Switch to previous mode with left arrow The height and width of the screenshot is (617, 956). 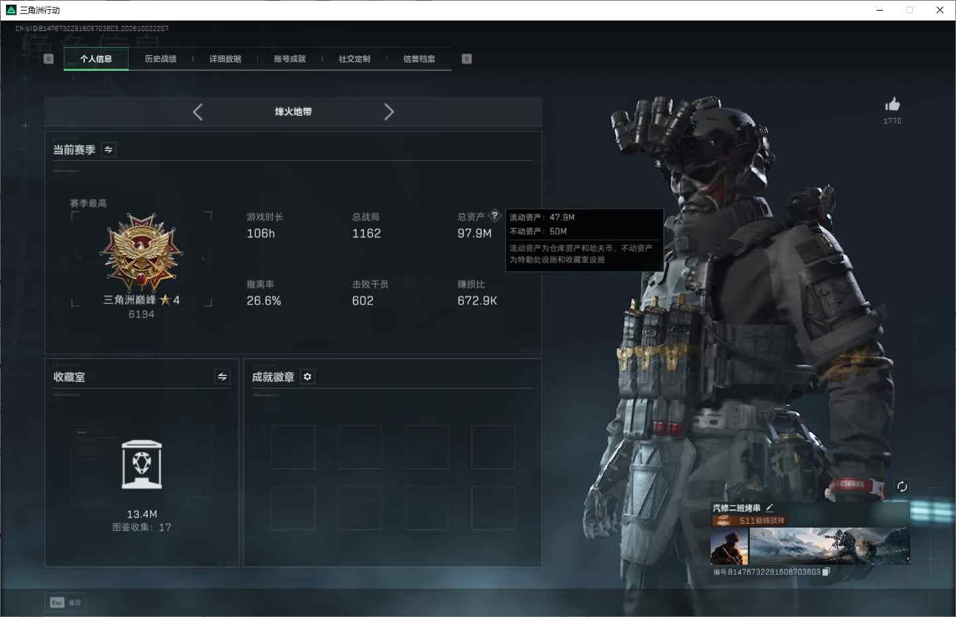pyautogui.click(x=198, y=112)
